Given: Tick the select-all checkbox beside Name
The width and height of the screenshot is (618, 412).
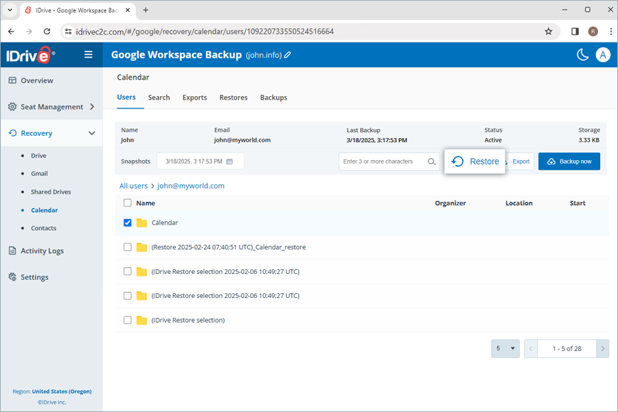Looking at the screenshot, I should tap(128, 203).
